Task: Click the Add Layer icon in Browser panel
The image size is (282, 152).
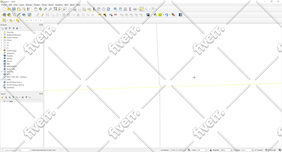Action: 2,28
